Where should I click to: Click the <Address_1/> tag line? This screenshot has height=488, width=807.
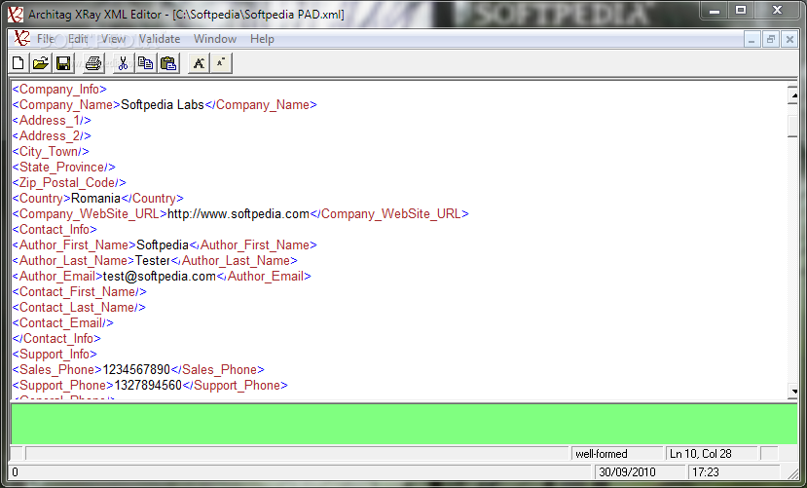coord(52,120)
